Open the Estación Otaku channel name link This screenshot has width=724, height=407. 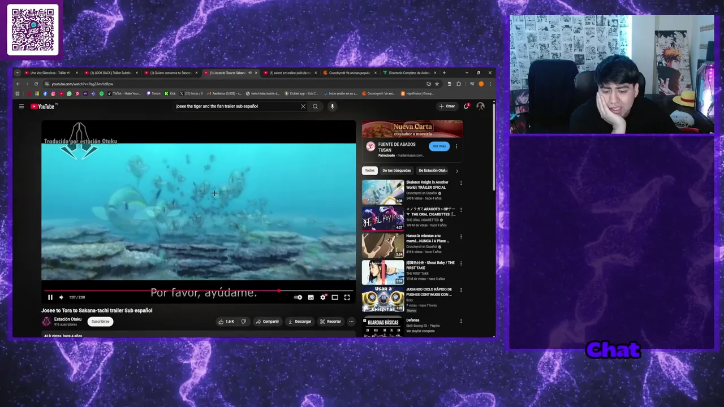point(68,319)
